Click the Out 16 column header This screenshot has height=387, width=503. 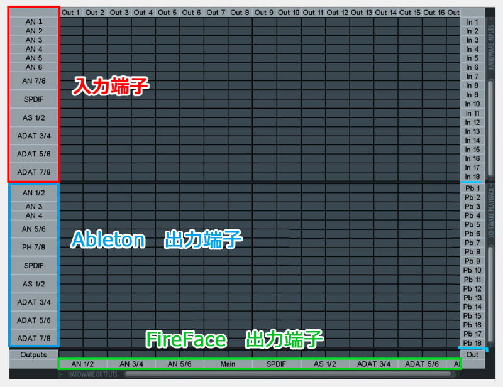434,12
